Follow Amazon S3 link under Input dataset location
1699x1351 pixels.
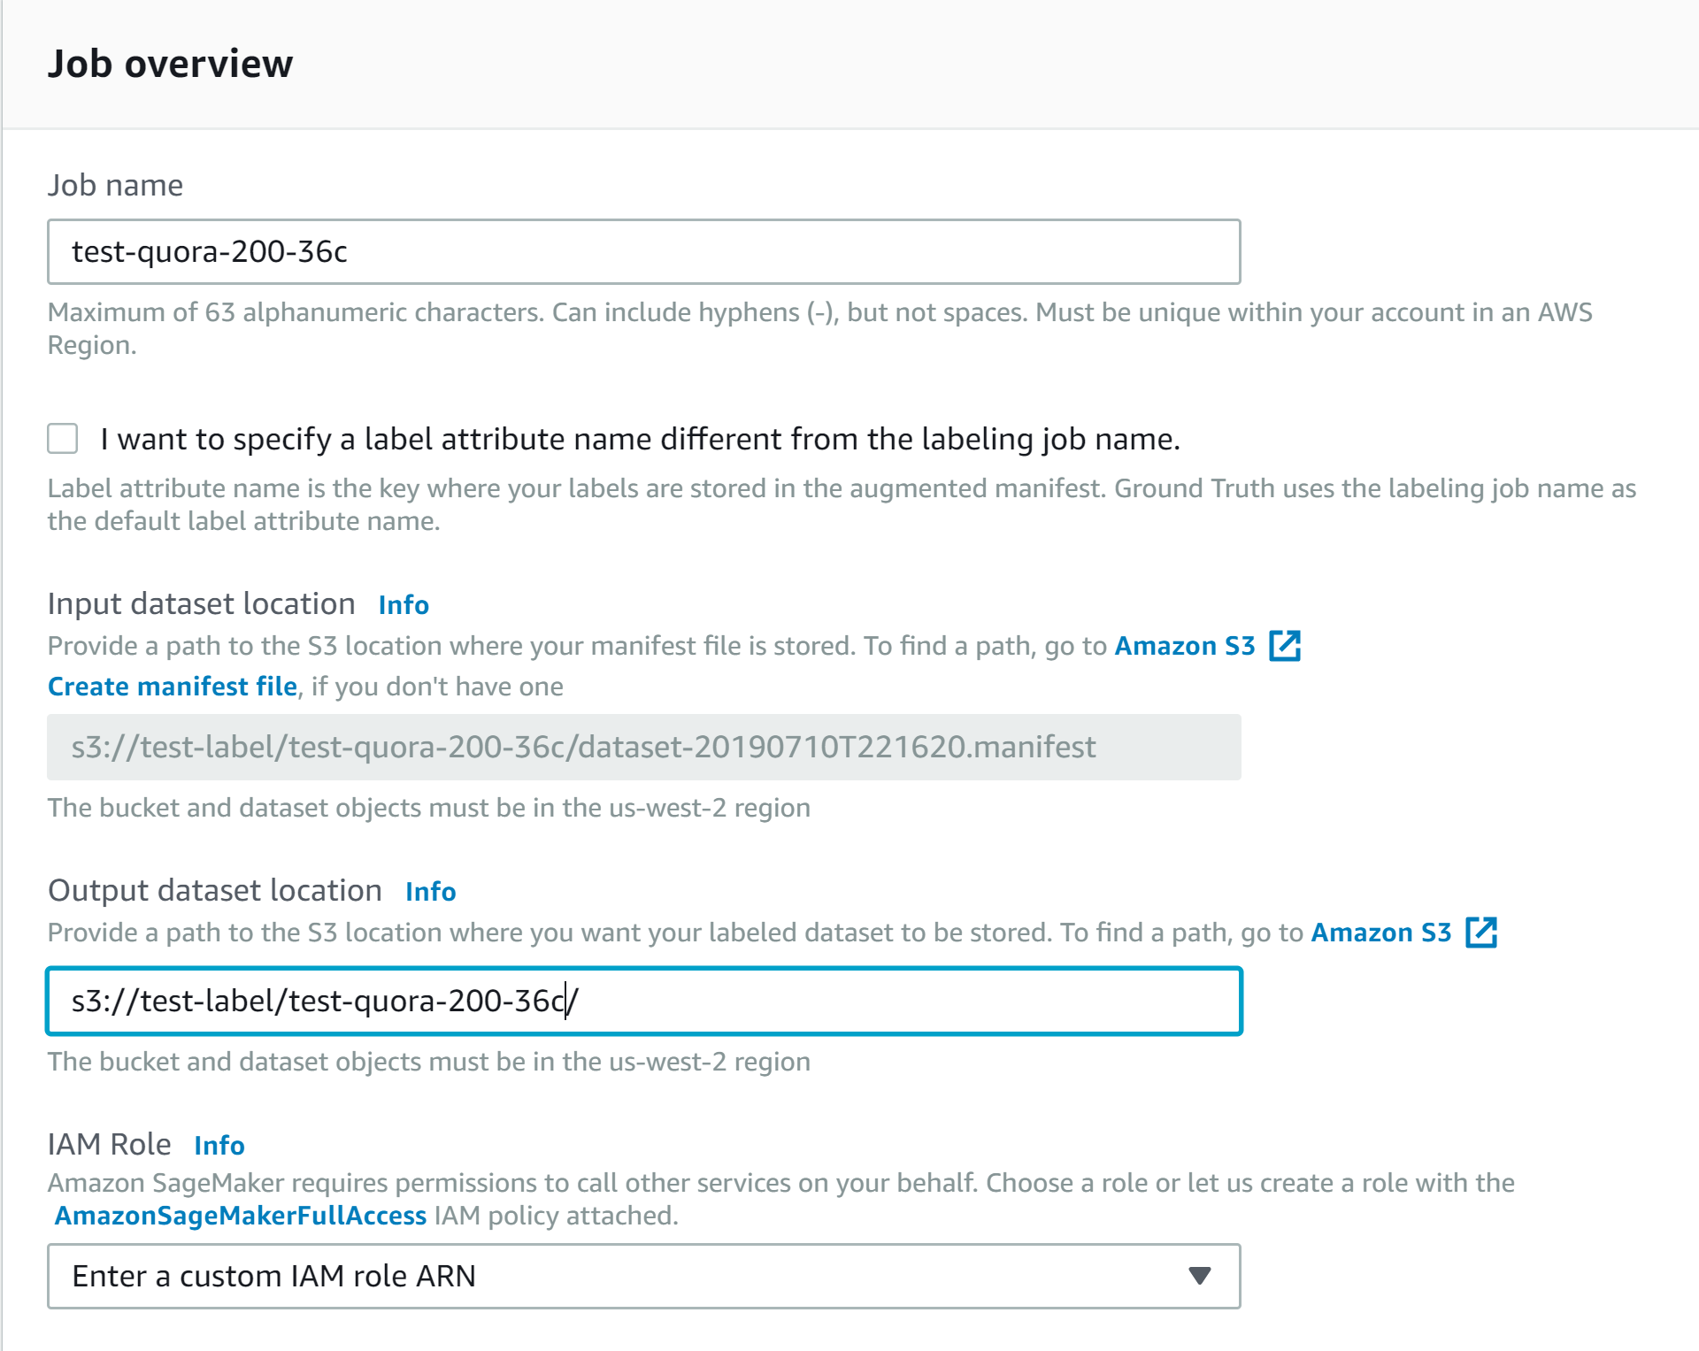coord(1184,646)
